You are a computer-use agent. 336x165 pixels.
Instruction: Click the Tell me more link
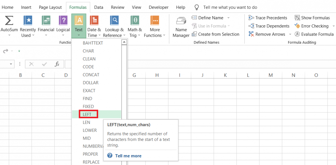(x=128, y=156)
